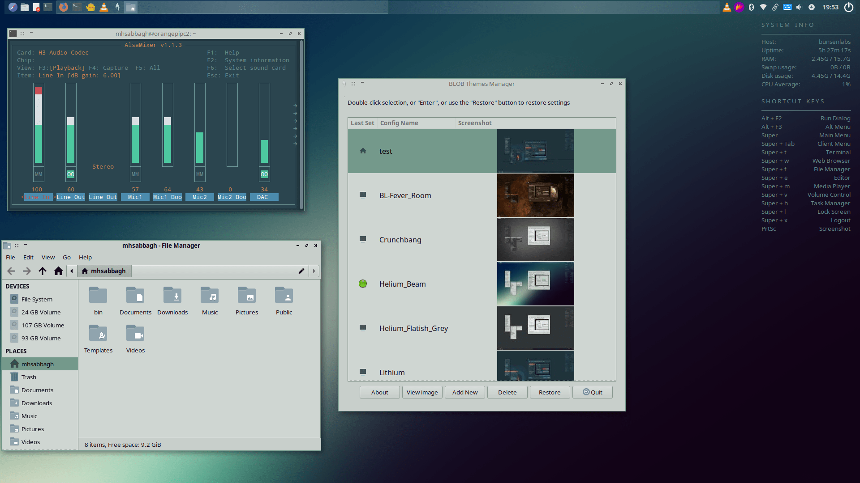Select the Helium_Flatish_Grey theme thumbnail
This screenshot has width=860, height=483.
pyautogui.click(x=534, y=328)
